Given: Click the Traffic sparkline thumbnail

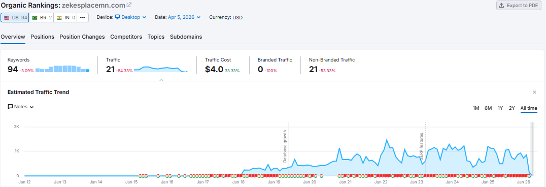Looking at the screenshot, I should (x=161, y=69).
